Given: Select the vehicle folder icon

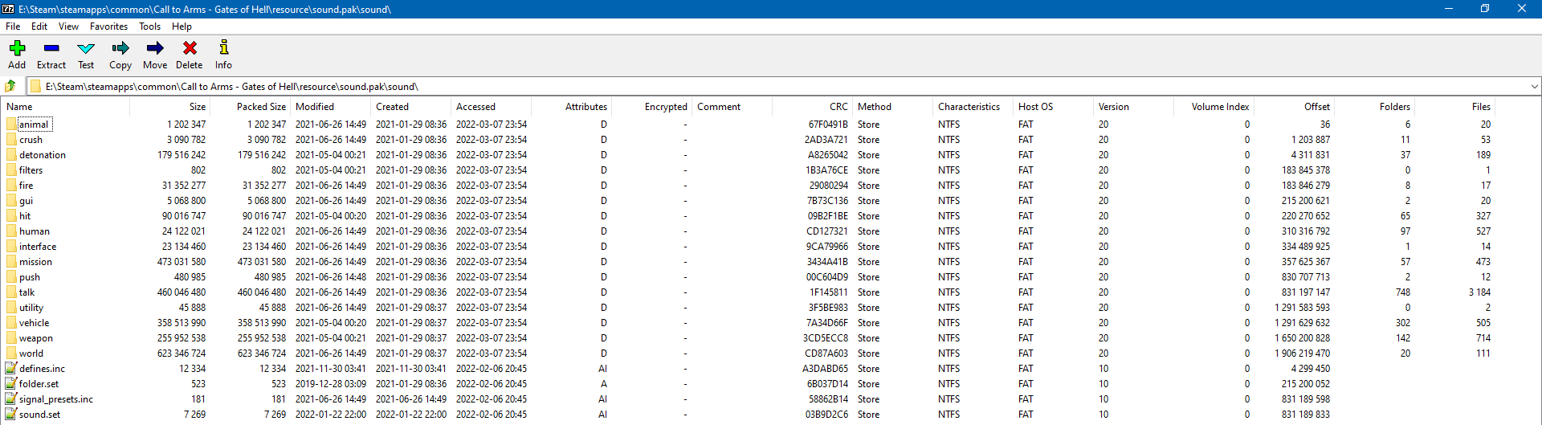Looking at the screenshot, I should coord(11,322).
